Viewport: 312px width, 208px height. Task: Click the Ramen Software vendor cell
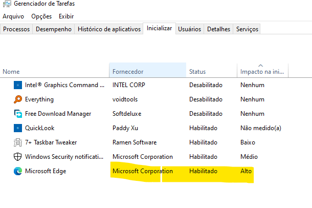tap(135, 142)
